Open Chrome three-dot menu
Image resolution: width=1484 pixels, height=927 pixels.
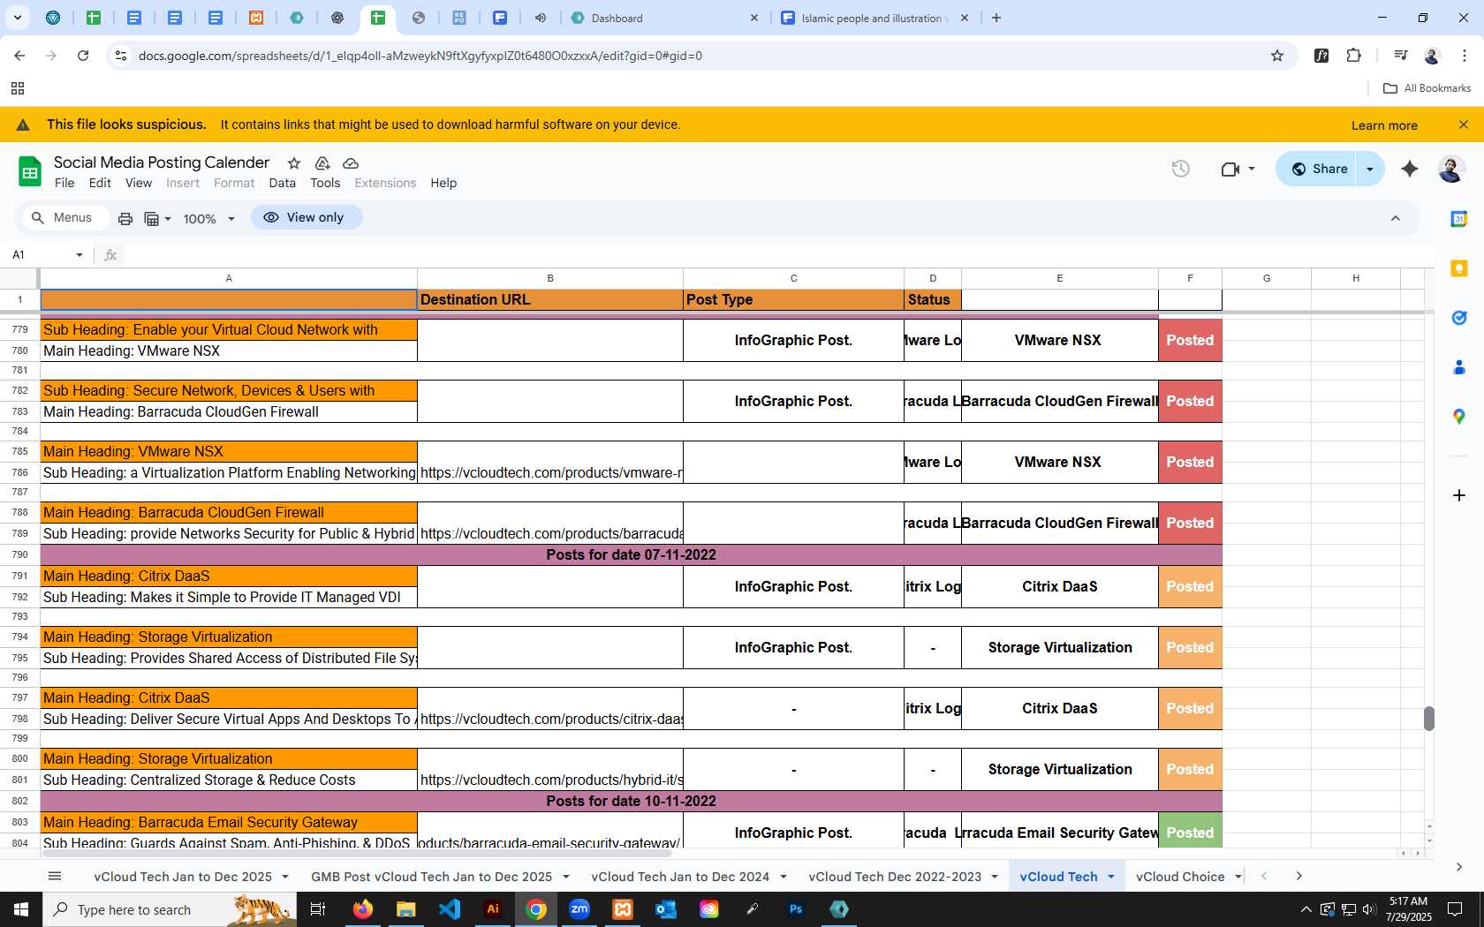point(1465,56)
